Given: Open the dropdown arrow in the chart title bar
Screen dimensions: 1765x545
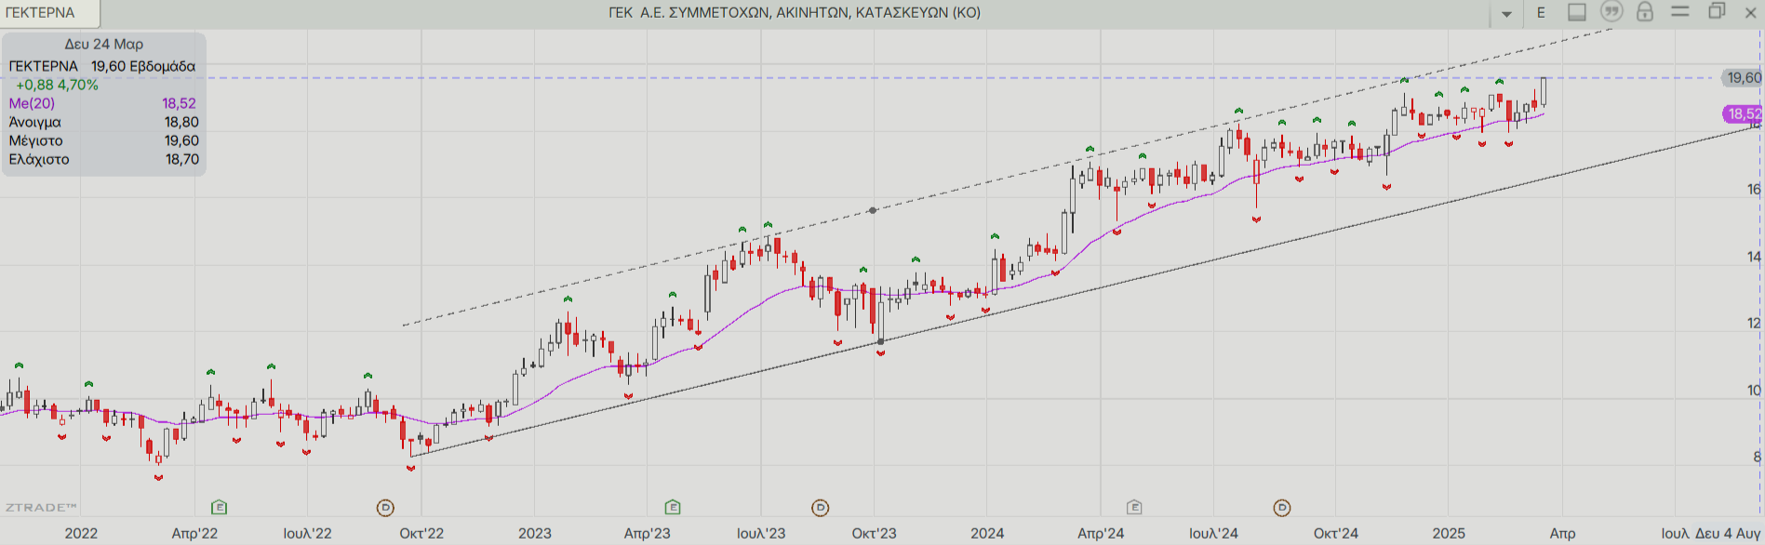Looking at the screenshot, I should (1506, 14).
